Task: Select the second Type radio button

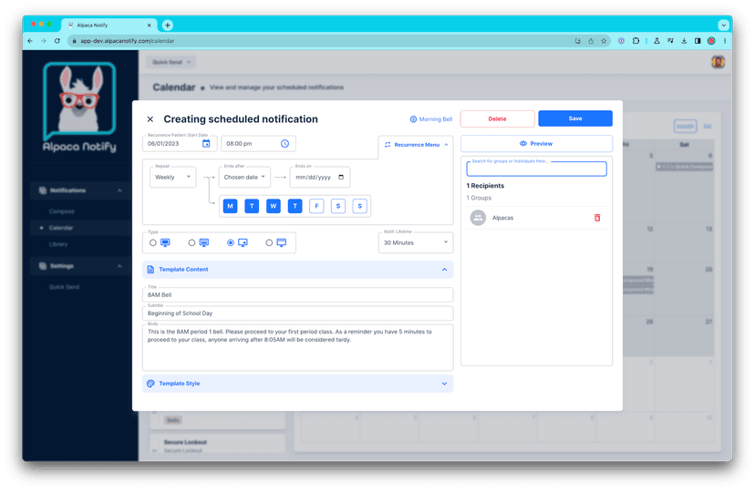Action: coord(191,243)
